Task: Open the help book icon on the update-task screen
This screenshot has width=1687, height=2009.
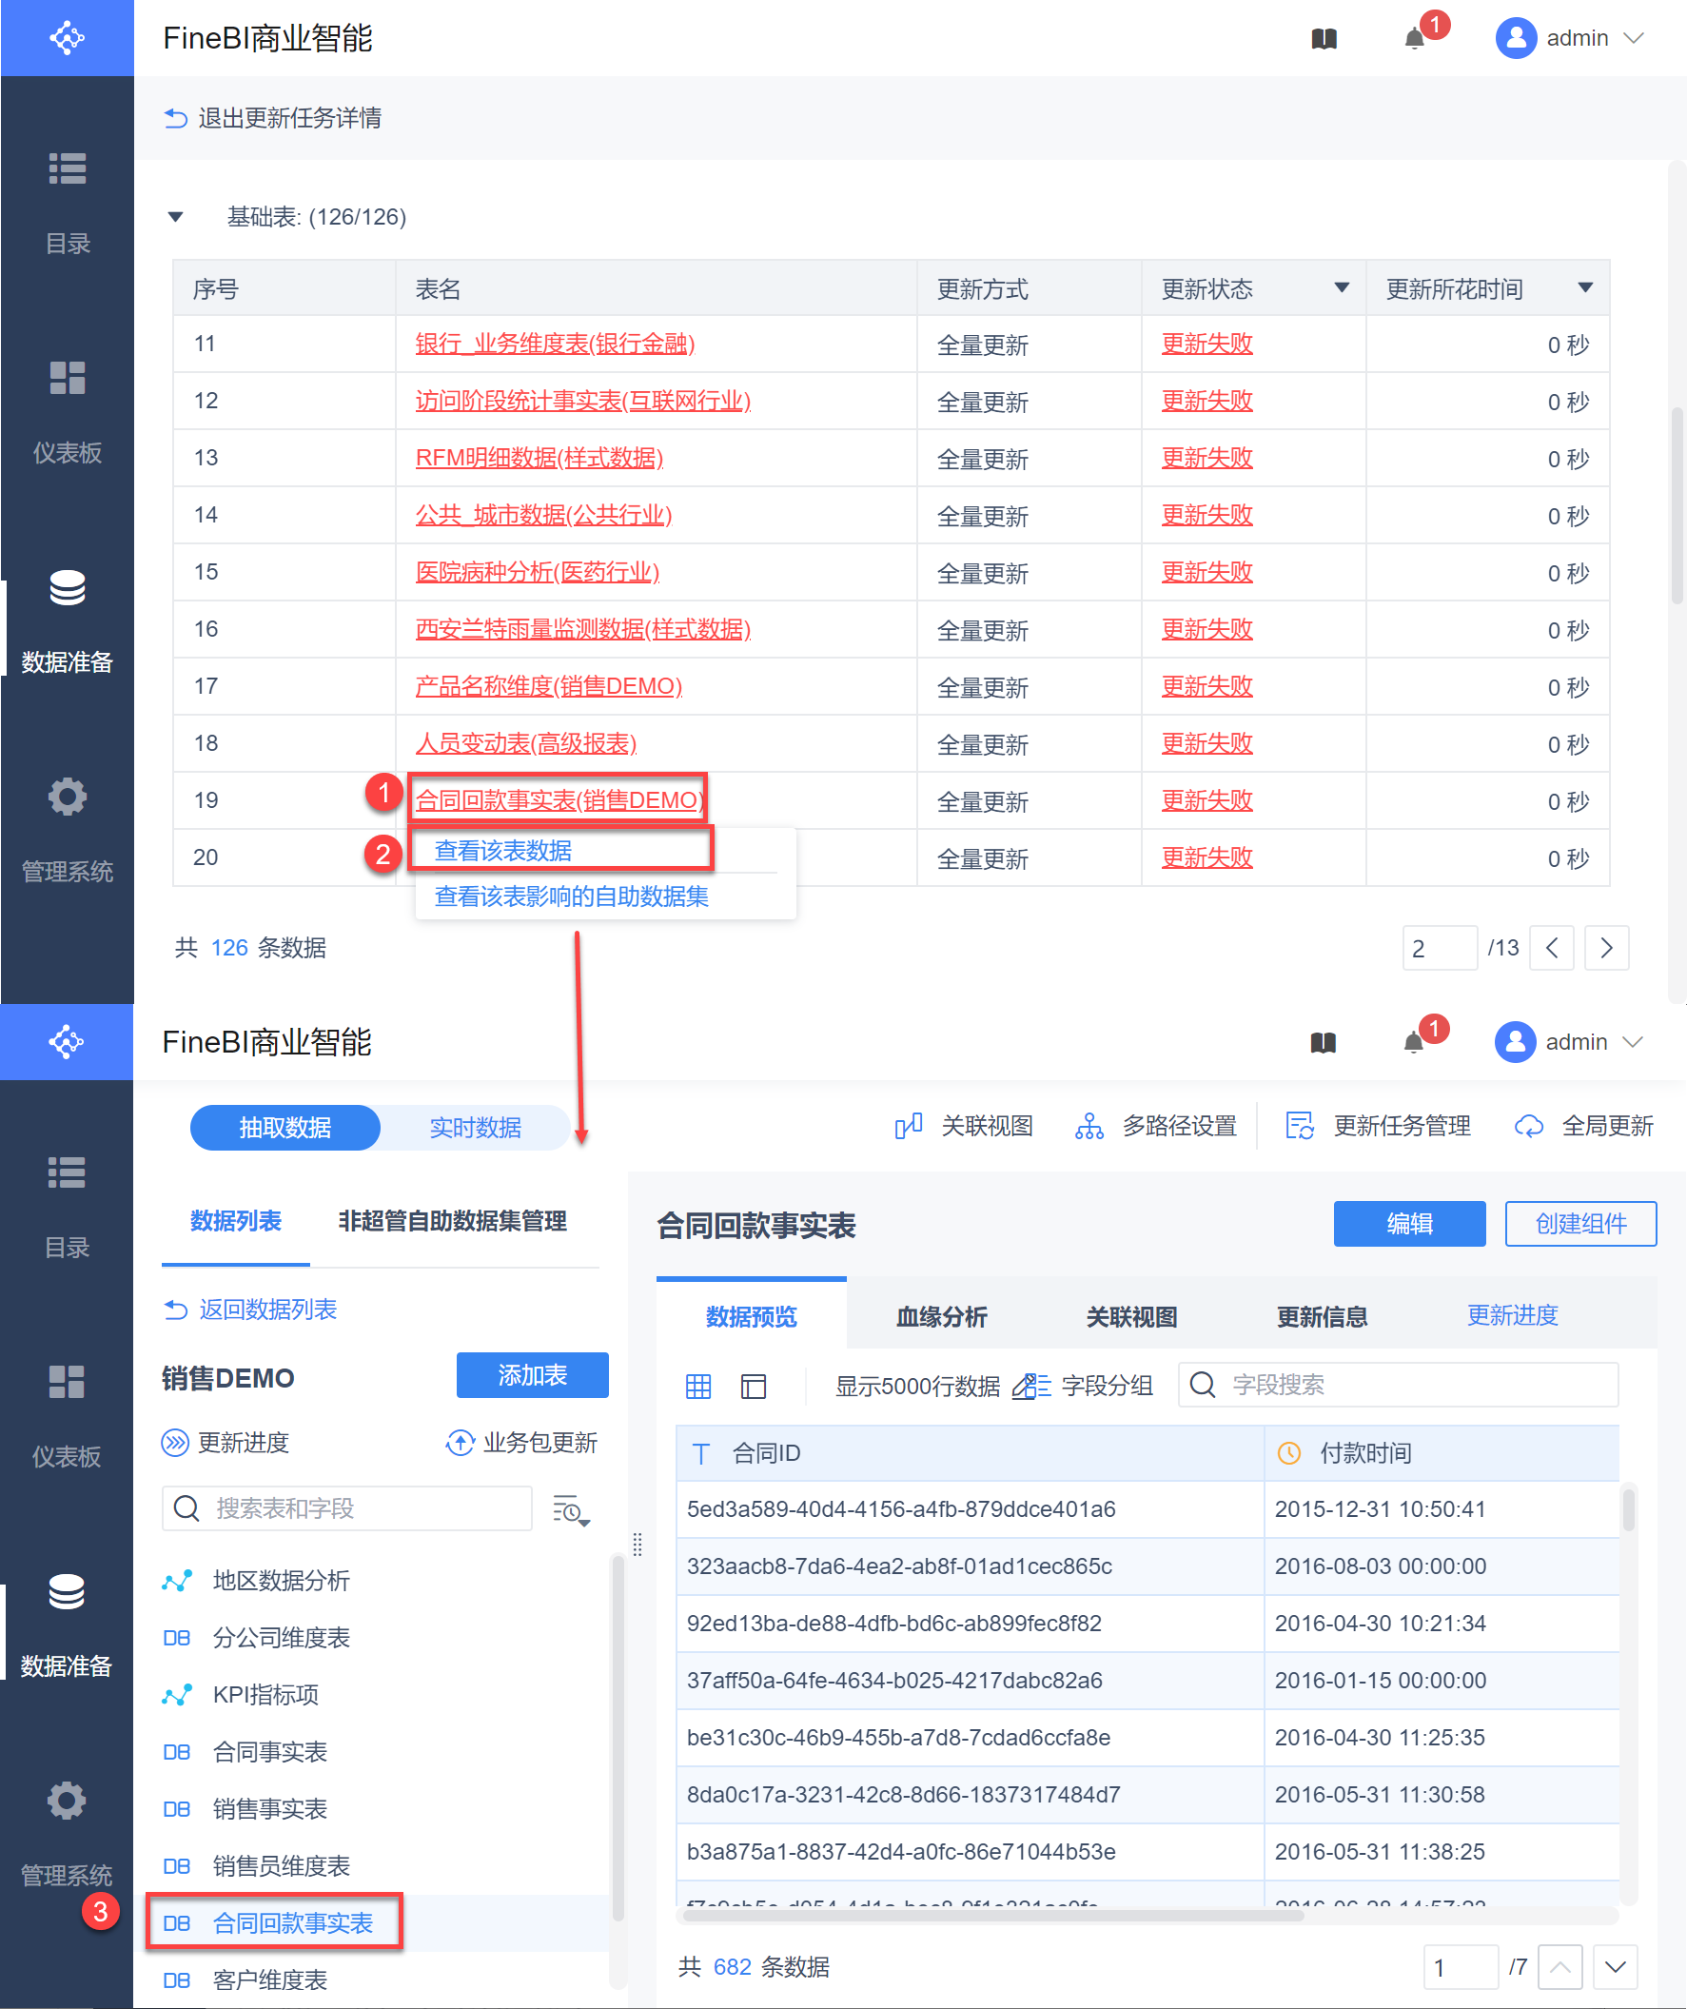Action: (x=1324, y=38)
